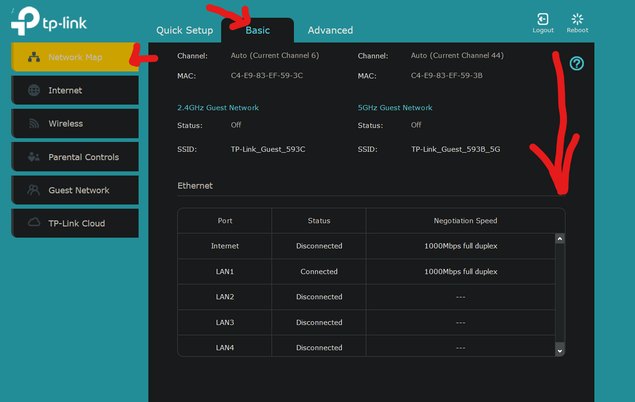Click the Internet globe icon
Screen dimensions: 635x402
coord(34,91)
